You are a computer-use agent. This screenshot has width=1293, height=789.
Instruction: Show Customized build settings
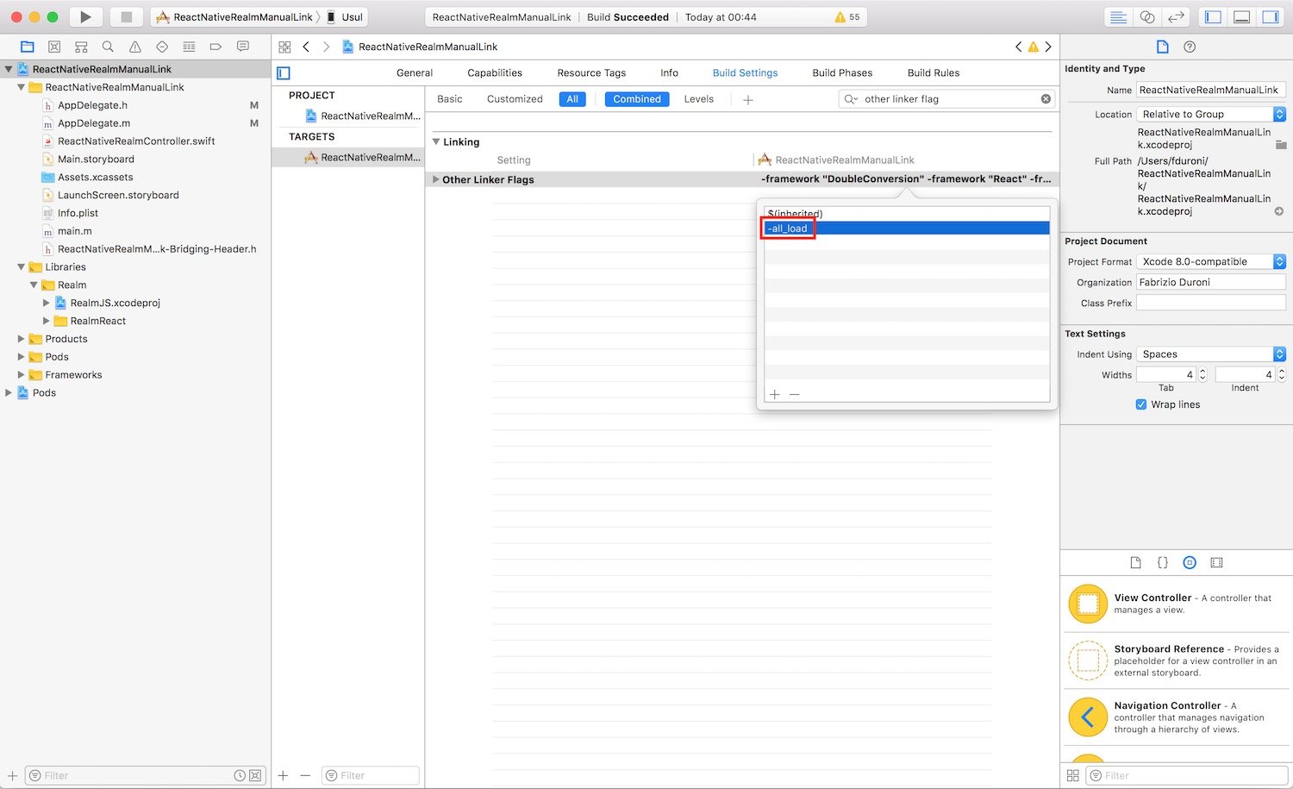tap(515, 99)
